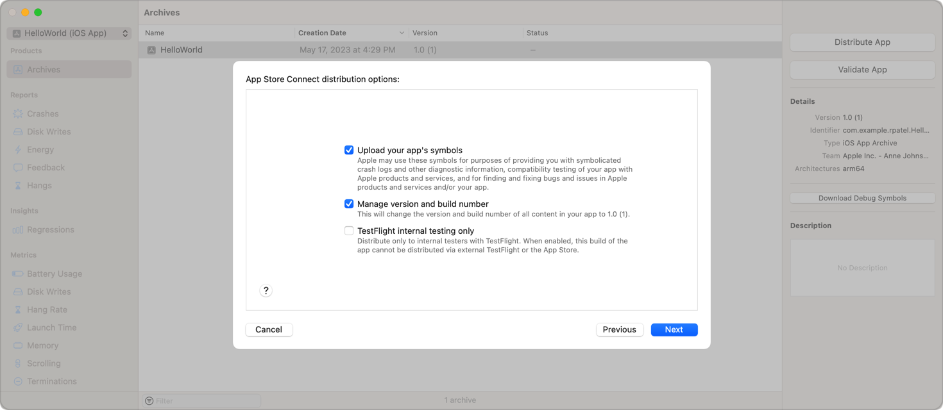Screen dimensions: 943x410
Task: Open Scrolling metrics label
Action: 44,363
